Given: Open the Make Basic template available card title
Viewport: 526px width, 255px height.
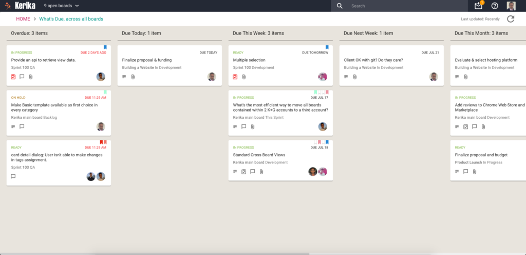Looking at the screenshot, I should click(54, 107).
